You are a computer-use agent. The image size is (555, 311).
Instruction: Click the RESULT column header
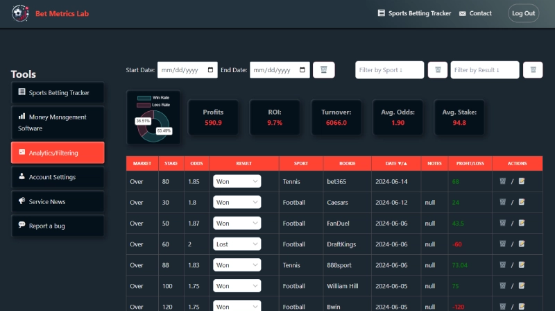[x=244, y=163]
